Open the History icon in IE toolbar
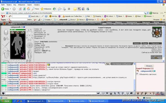This screenshot has height=103, width=166. pyautogui.click(x=55, y=9)
